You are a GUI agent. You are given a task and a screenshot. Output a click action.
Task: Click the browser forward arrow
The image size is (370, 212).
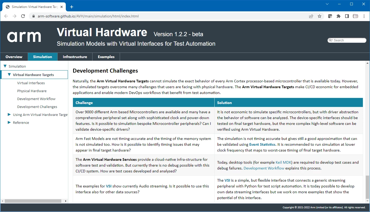(15, 16)
